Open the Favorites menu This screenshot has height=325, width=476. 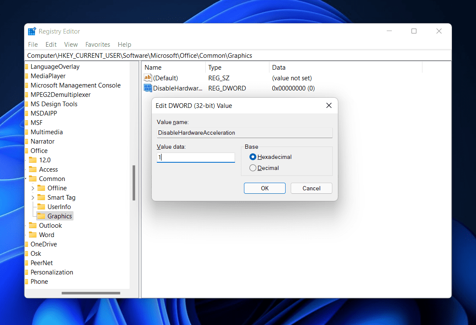[97, 45]
